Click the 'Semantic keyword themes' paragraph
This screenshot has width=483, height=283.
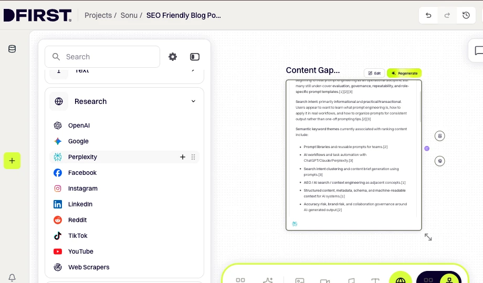351,132
